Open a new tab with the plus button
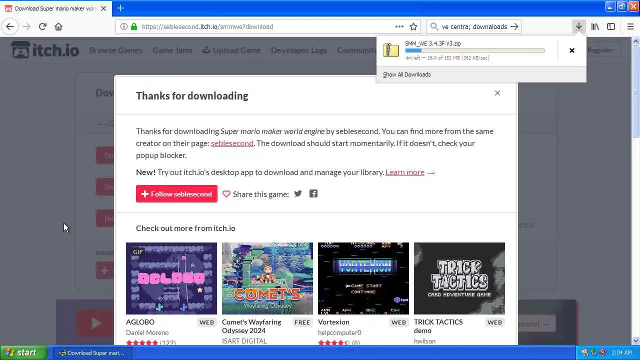The image size is (640, 360). (x=120, y=8)
